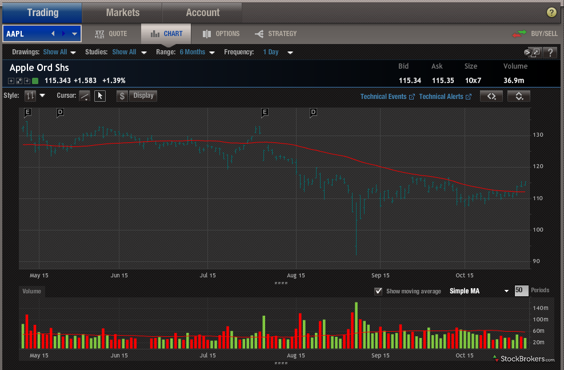Click the bar chart Style icon

coord(30,96)
